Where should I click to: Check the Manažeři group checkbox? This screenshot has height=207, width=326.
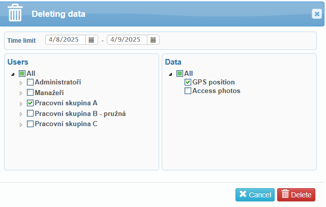pos(30,93)
